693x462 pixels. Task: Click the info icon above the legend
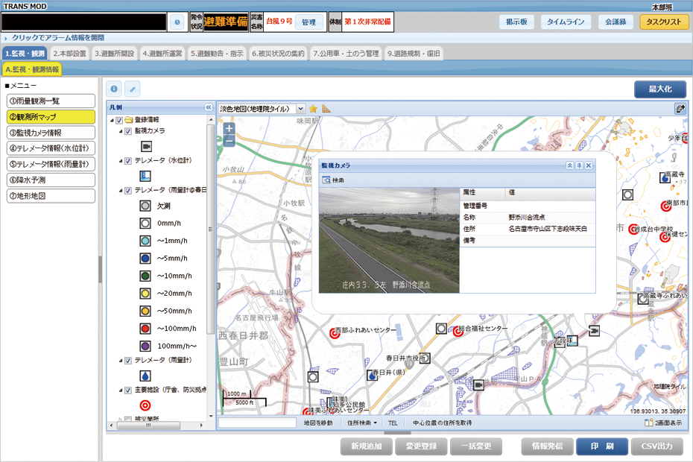tap(114, 89)
